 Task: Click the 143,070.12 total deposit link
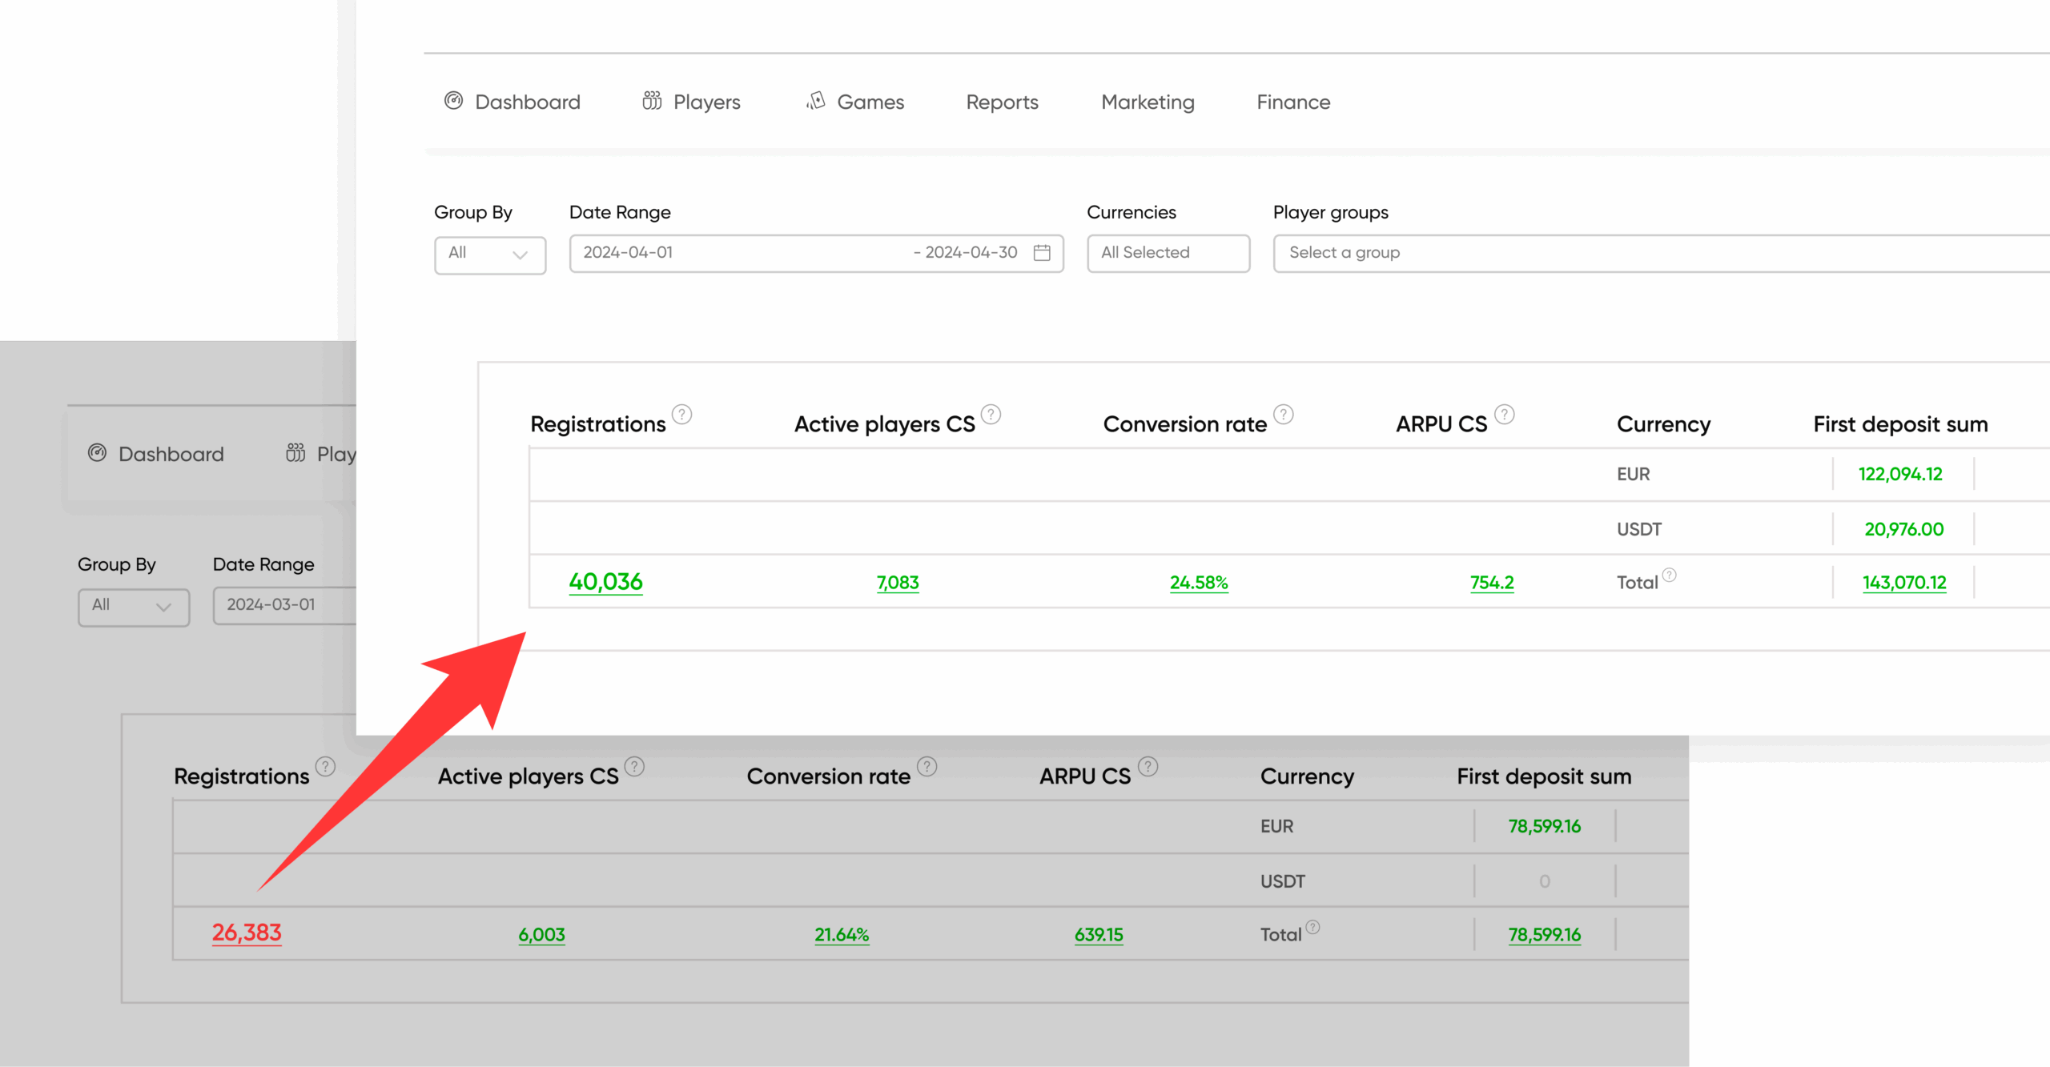coord(1903,583)
